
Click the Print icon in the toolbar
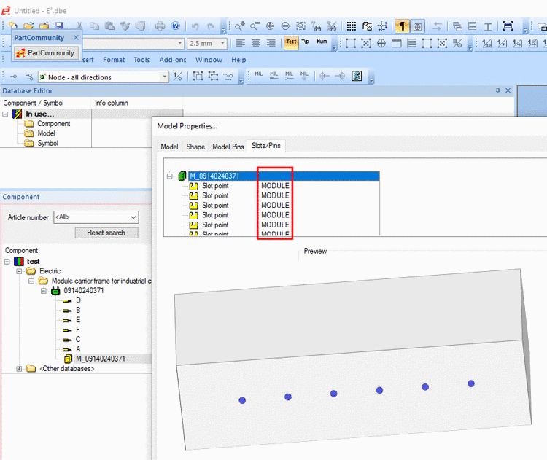[160, 26]
